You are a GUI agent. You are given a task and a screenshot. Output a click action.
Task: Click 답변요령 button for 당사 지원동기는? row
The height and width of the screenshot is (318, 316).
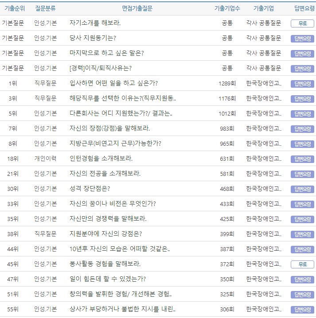coord(302,39)
